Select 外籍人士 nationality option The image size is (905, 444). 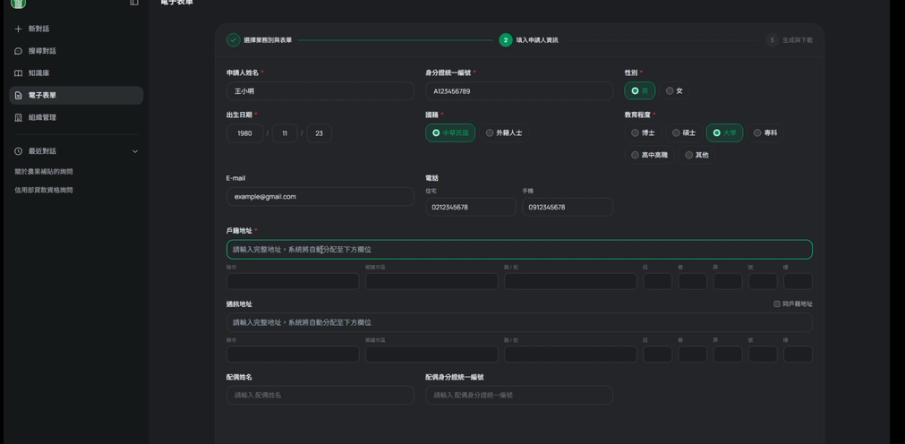click(504, 132)
